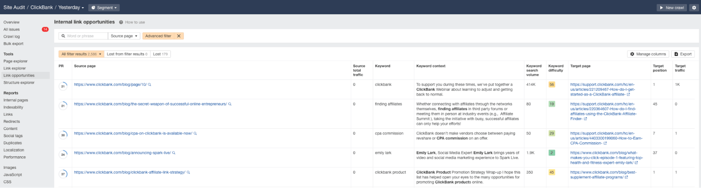Viewport: 701px width, 188px height.
Task: Expand the Yesterday crawl dropdown
Action: point(71,7)
